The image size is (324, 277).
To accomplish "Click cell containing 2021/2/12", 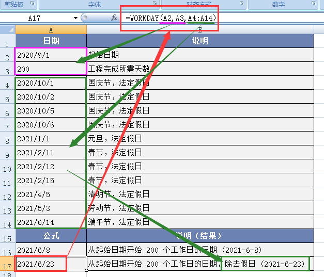I will [x=51, y=166].
